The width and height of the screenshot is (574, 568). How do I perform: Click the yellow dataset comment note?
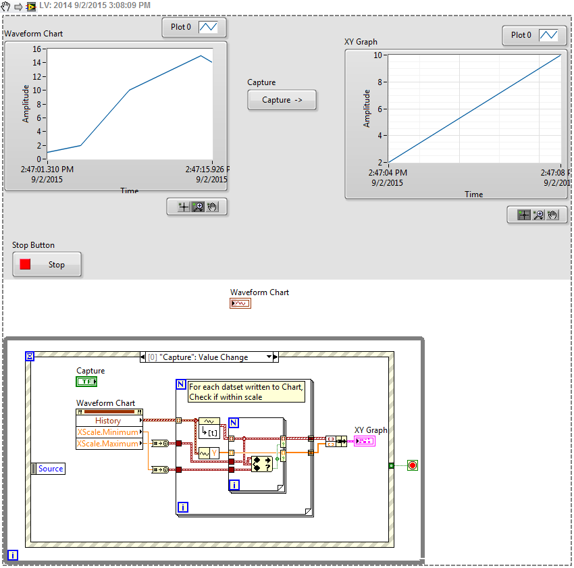point(246,392)
